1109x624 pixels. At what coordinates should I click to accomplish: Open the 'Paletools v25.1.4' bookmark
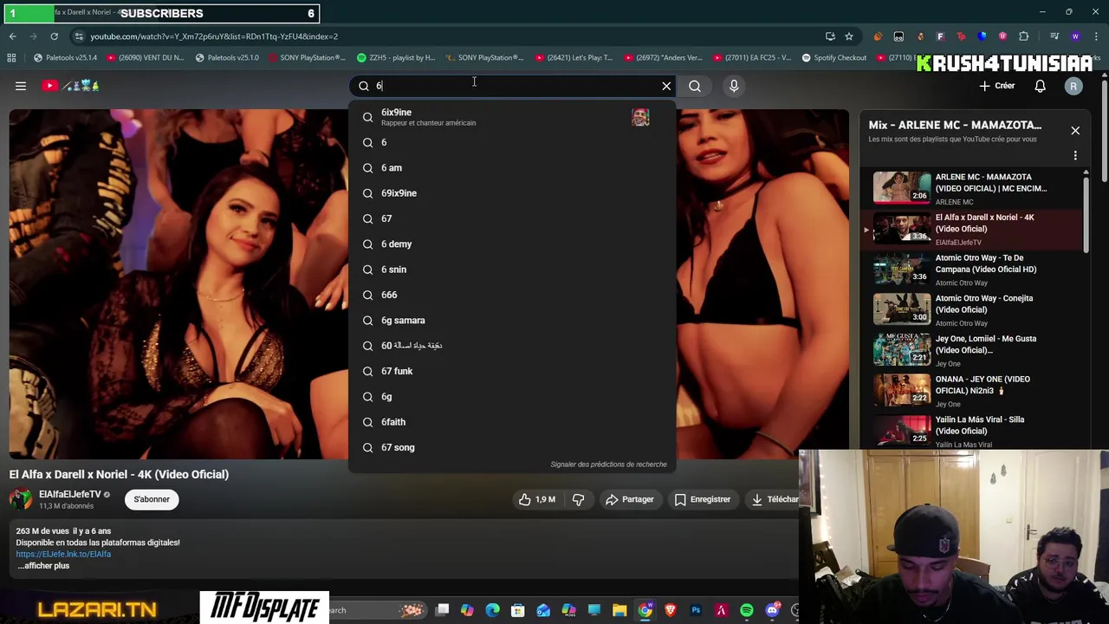click(65, 58)
